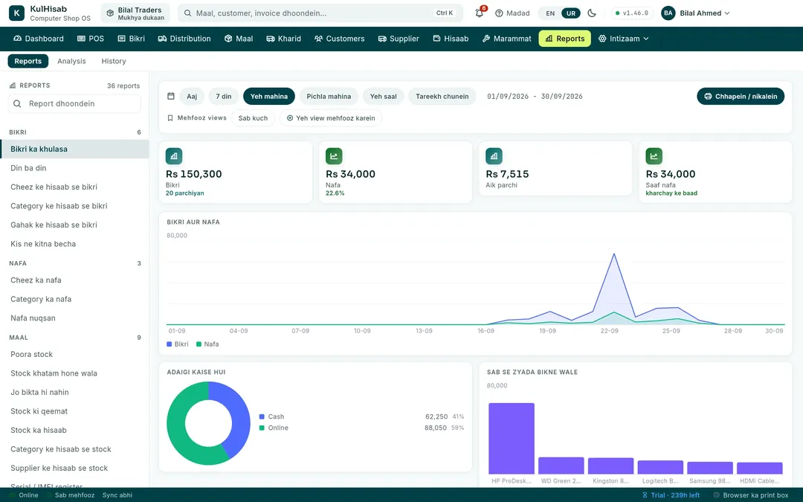Open Supplier nav item
Screen dimensions: 803x502
point(399,39)
